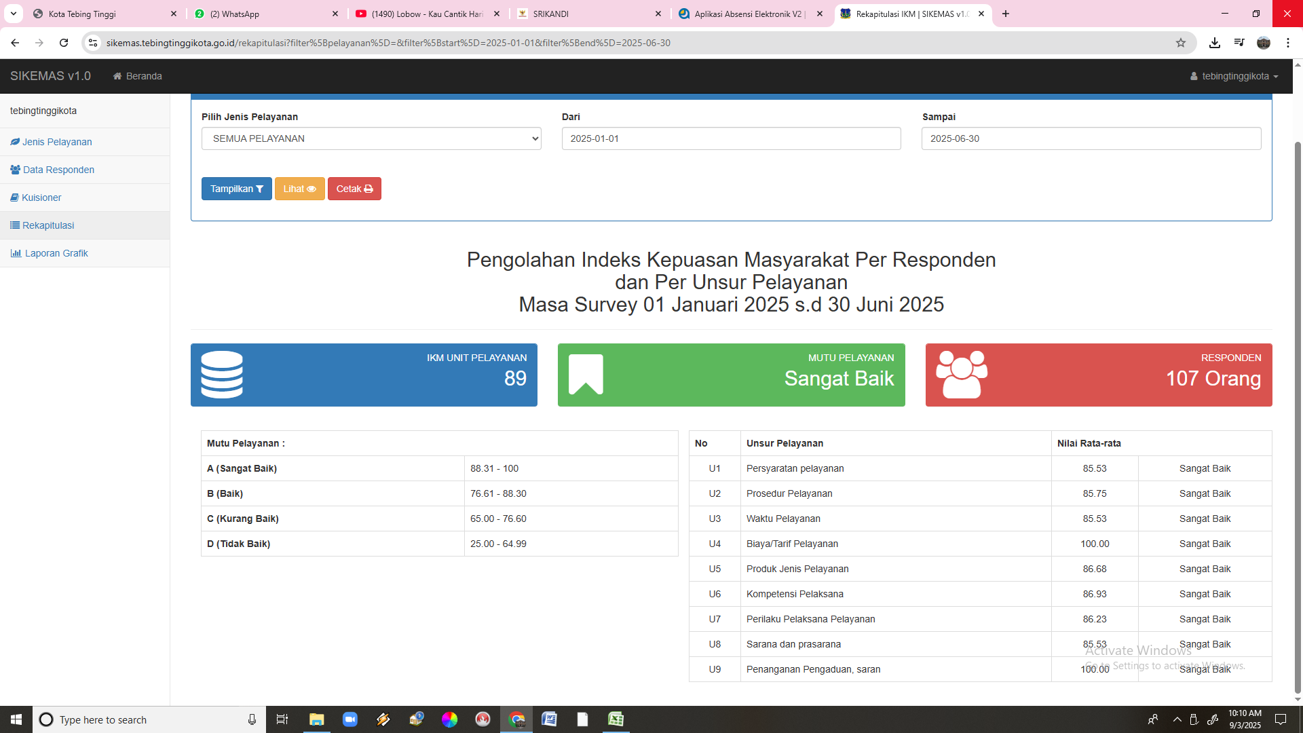Expand the SEMUA PELAYANAN service dropdown
Screen dimensions: 1303x733
point(371,138)
